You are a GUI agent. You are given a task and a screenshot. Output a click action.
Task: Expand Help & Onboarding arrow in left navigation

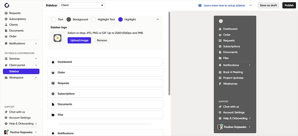tap(36, 124)
